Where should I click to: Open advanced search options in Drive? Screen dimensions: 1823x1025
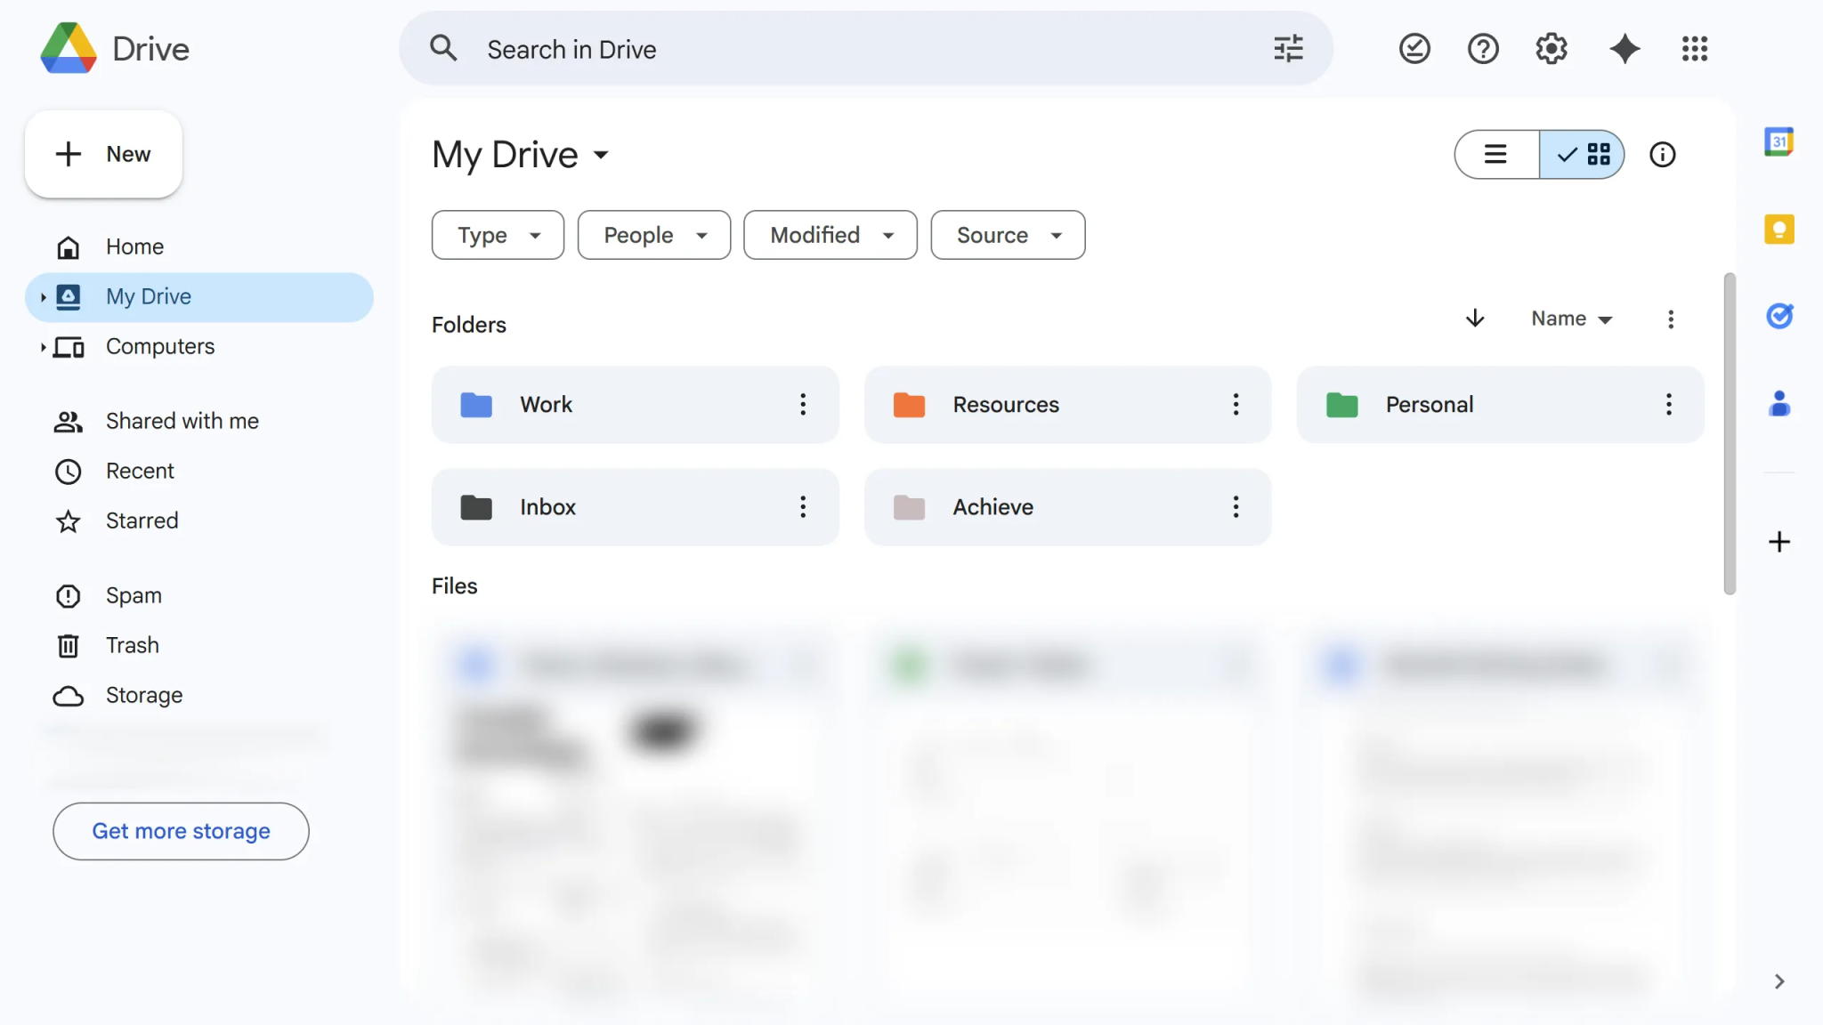(1290, 48)
